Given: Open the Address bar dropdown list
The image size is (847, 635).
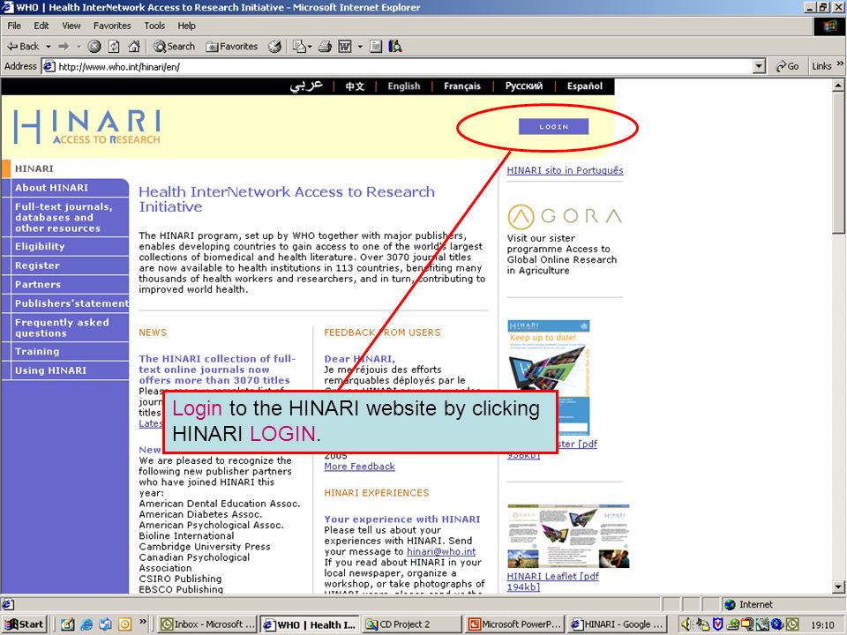Looking at the screenshot, I should tap(759, 66).
